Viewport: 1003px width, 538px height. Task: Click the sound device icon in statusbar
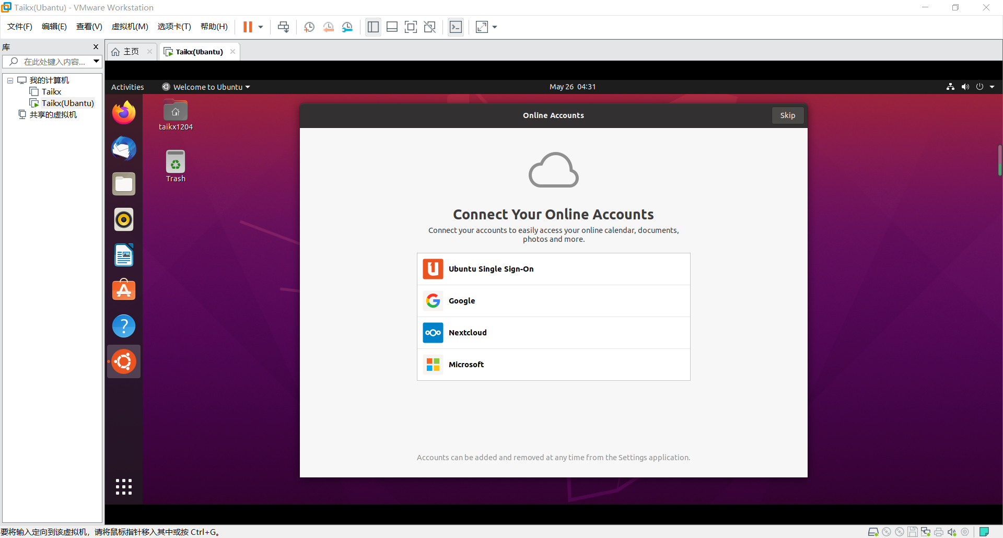coord(952,532)
